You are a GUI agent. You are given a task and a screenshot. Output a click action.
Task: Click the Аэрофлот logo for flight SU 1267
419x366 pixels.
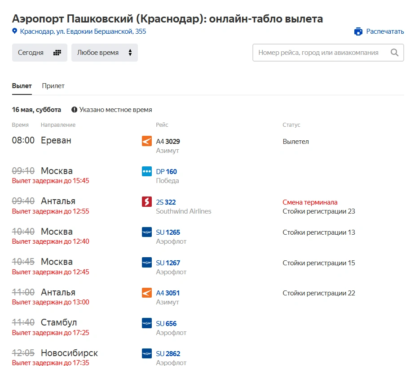(147, 263)
